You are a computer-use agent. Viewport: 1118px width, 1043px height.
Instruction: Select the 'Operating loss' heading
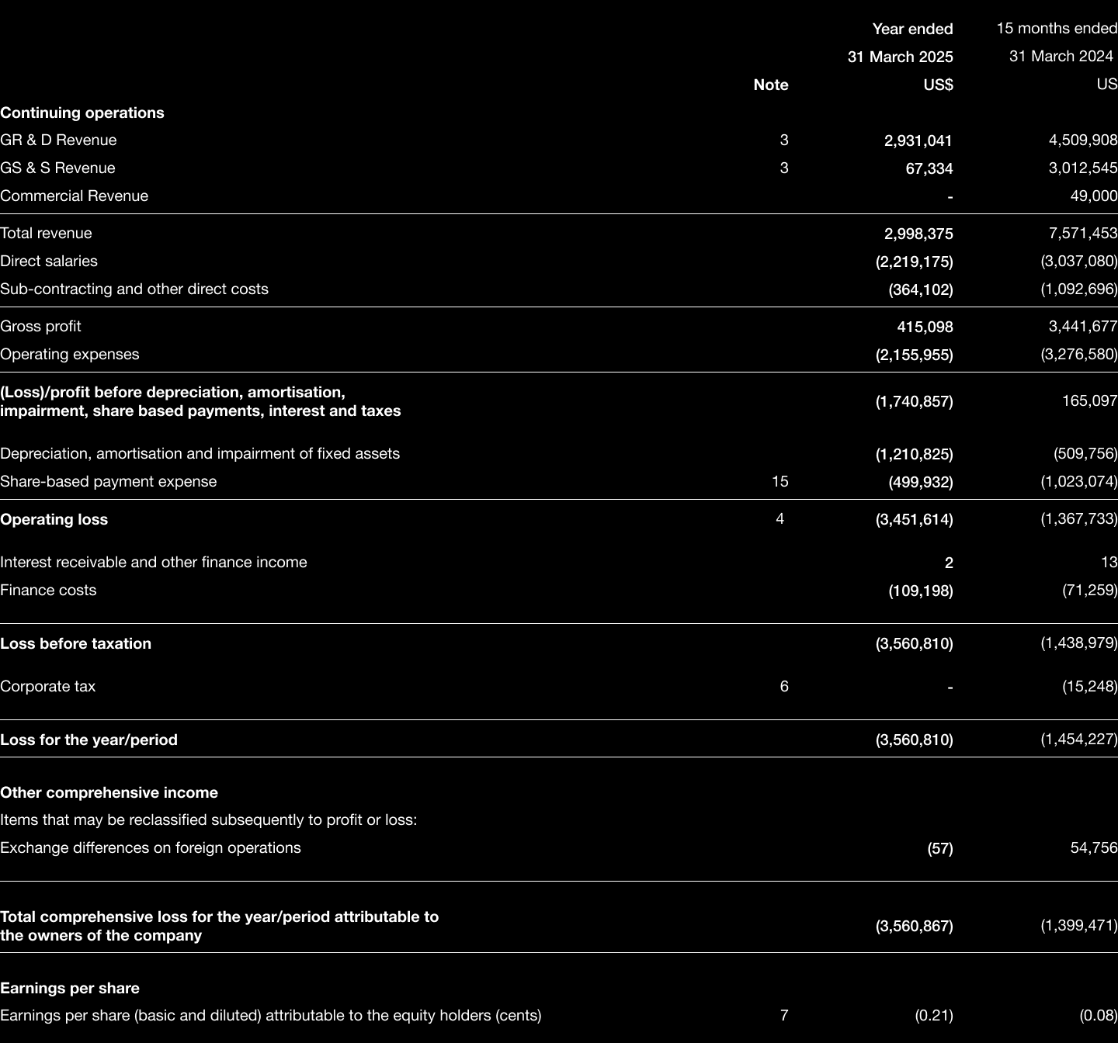pos(54,519)
